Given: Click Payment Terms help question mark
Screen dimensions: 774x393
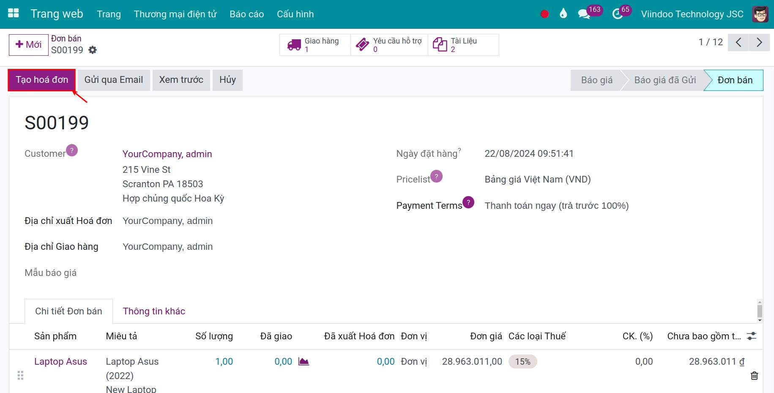Looking at the screenshot, I should coord(468,202).
